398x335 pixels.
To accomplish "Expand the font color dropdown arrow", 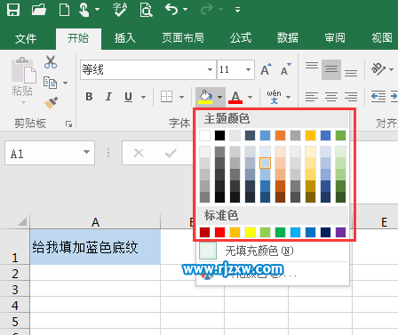I will pyautogui.click(x=251, y=97).
